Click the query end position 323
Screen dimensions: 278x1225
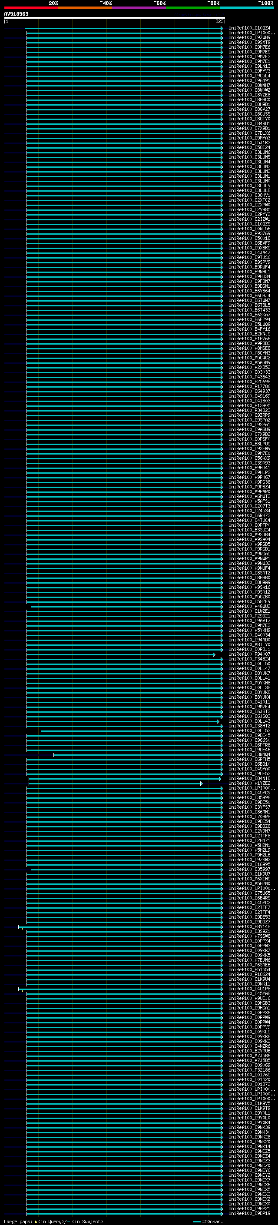click(219, 21)
